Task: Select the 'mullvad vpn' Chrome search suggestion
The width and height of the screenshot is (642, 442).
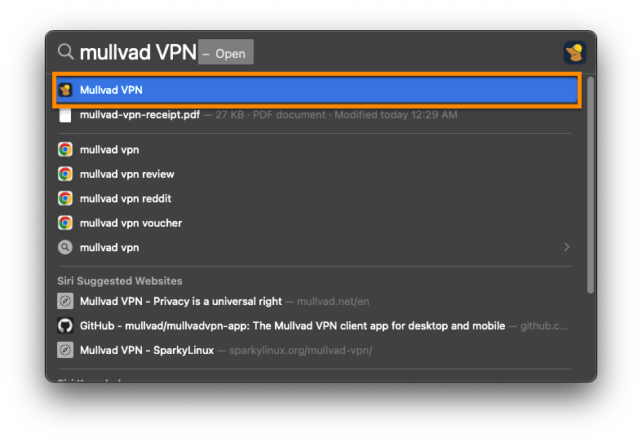Action: point(109,150)
